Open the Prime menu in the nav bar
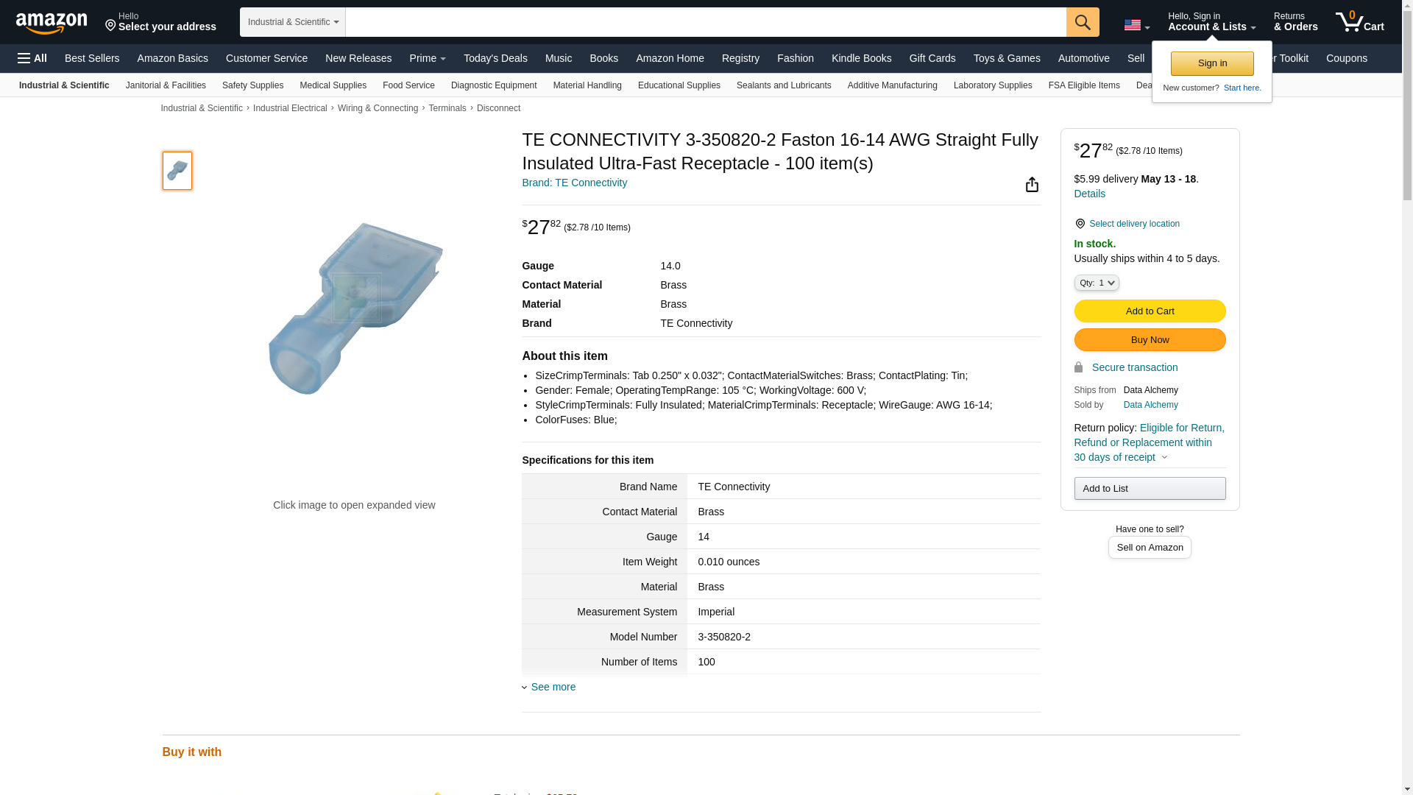Image resolution: width=1413 pixels, height=795 pixels. (428, 58)
